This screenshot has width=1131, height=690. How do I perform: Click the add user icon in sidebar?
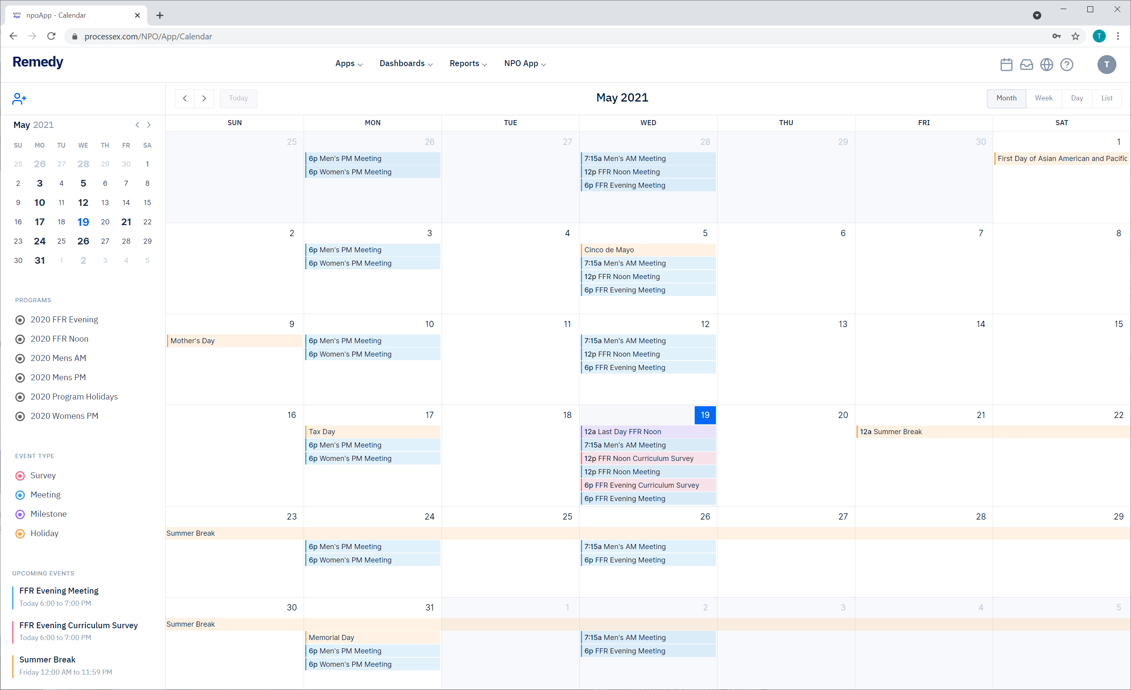coord(19,99)
